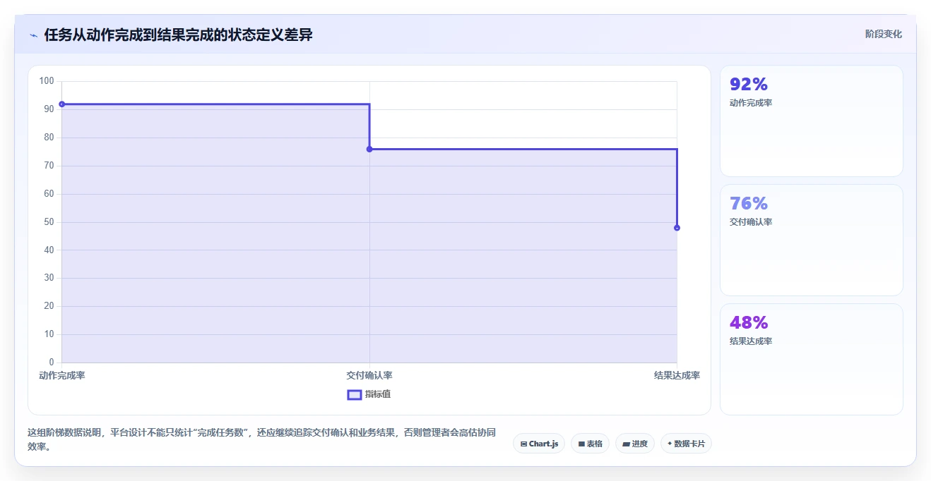Click the 结果达成率 x-axis label
The height and width of the screenshot is (481, 931).
pyautogui.click(x=677, y=376)
